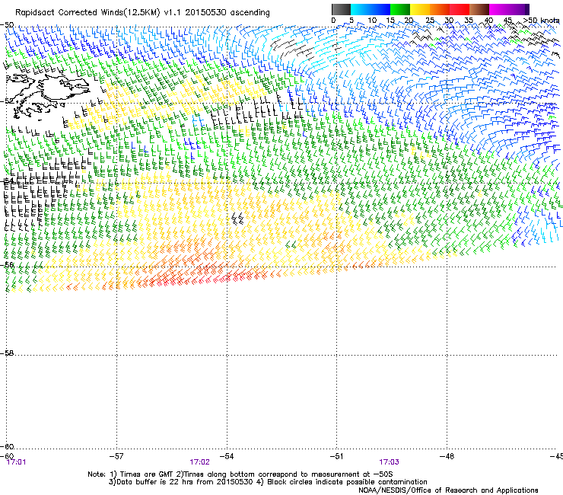Pick the red 30-35 knots legend color
The width and height of the screenshot is (563, 495).
[460, 9]
